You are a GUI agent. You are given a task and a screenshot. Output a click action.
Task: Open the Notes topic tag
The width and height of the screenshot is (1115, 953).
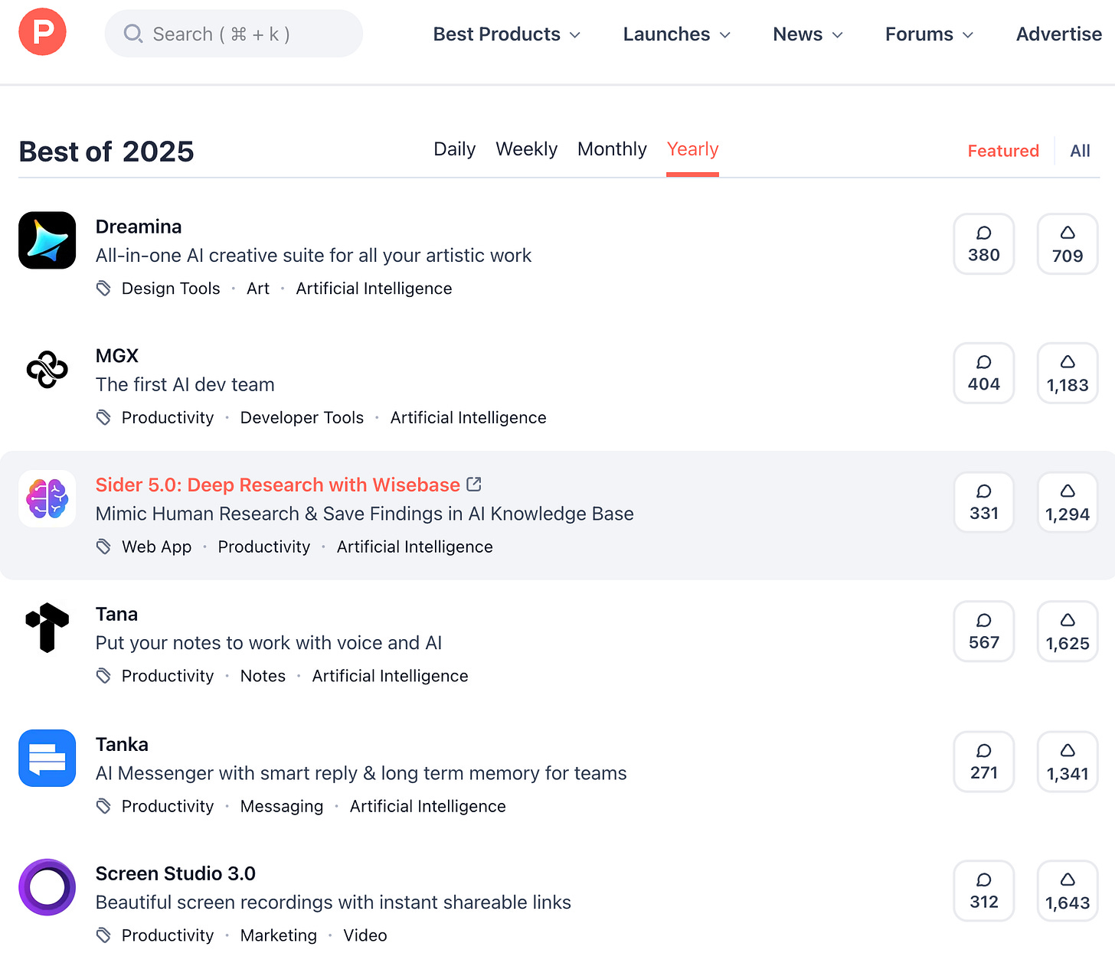(263, 676)
